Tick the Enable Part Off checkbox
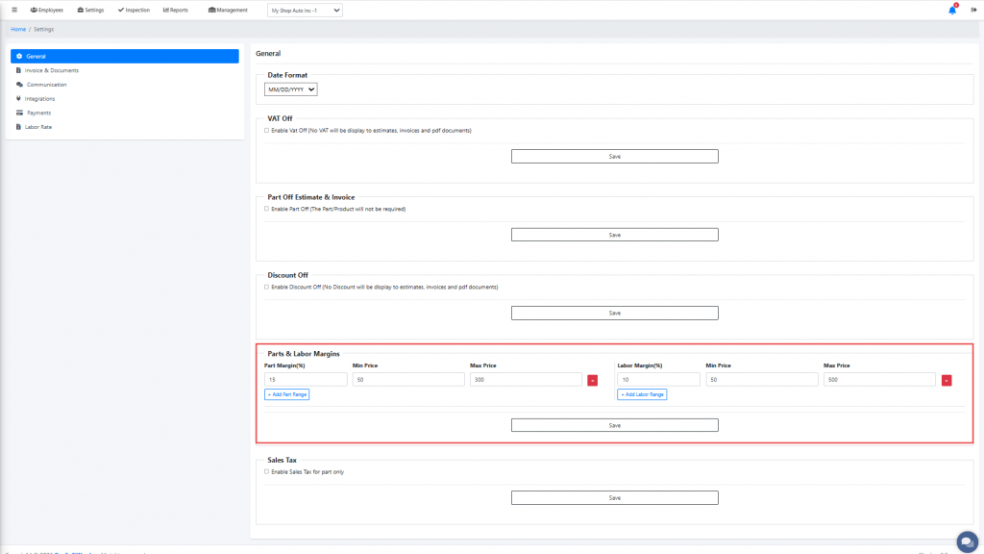This screenshot has height=554, width=984. pos(267,209)
